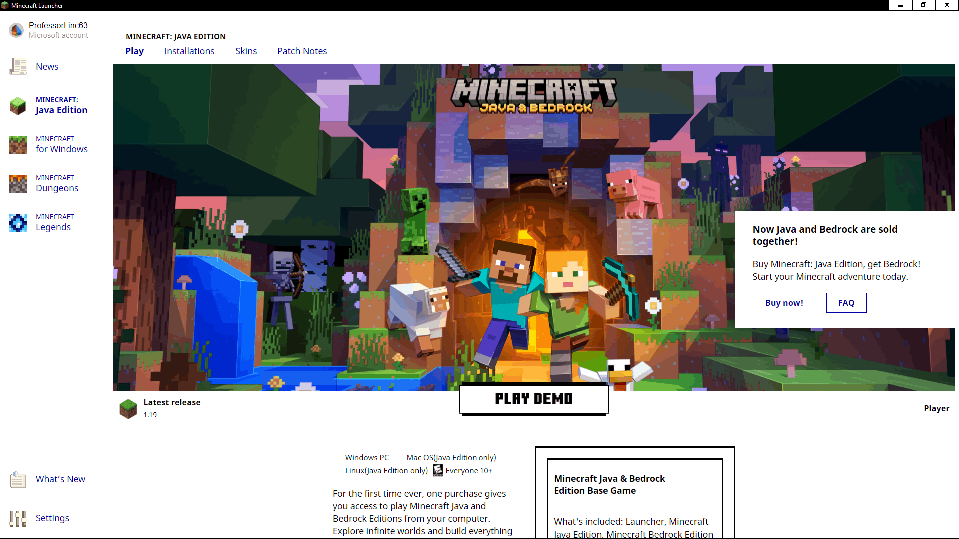Viewport: 959px width, 539px height.
Task: Click the Skins tab
Action: coord(246,51)
